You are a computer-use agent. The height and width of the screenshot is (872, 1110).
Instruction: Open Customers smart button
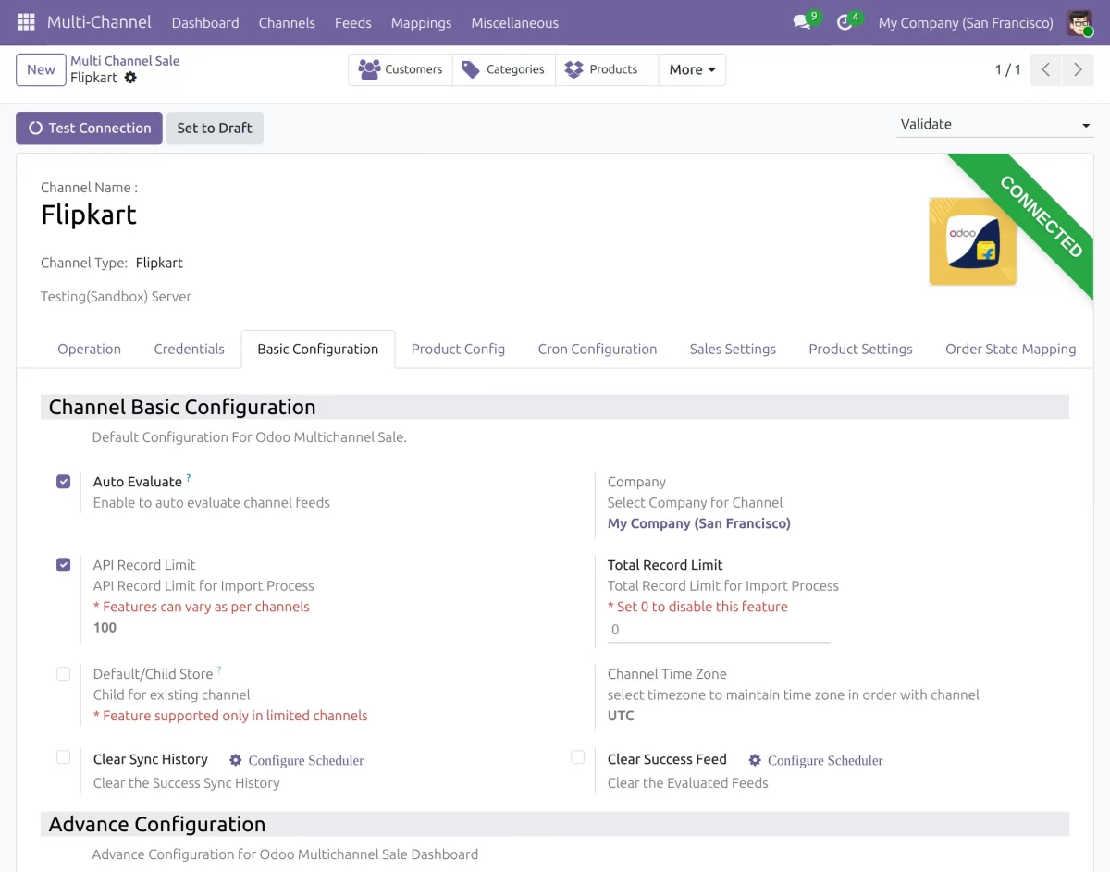pyautogui.click(x=401, y=69)
